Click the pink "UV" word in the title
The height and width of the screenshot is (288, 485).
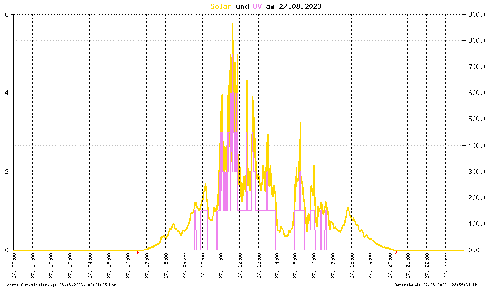[x=257, y=6]
